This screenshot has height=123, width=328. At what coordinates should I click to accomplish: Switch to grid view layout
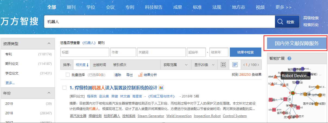tap(223, 65)
